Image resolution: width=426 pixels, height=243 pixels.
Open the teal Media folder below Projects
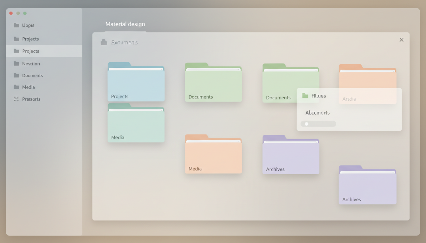(136, 123)
